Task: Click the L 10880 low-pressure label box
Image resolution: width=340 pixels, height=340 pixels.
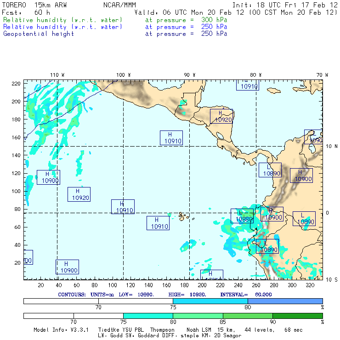Action: coord(242,216)
